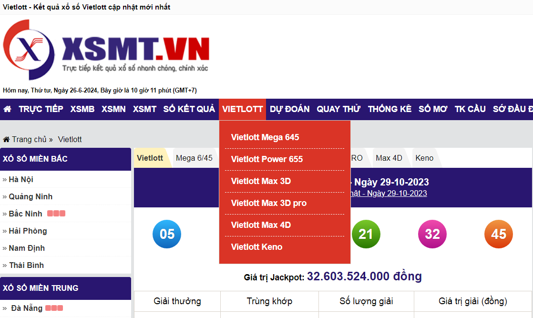The width and height of the screenshot is (533, 318).
Task: Click the blue lottery ball showing 05
Action: point(166,234)
